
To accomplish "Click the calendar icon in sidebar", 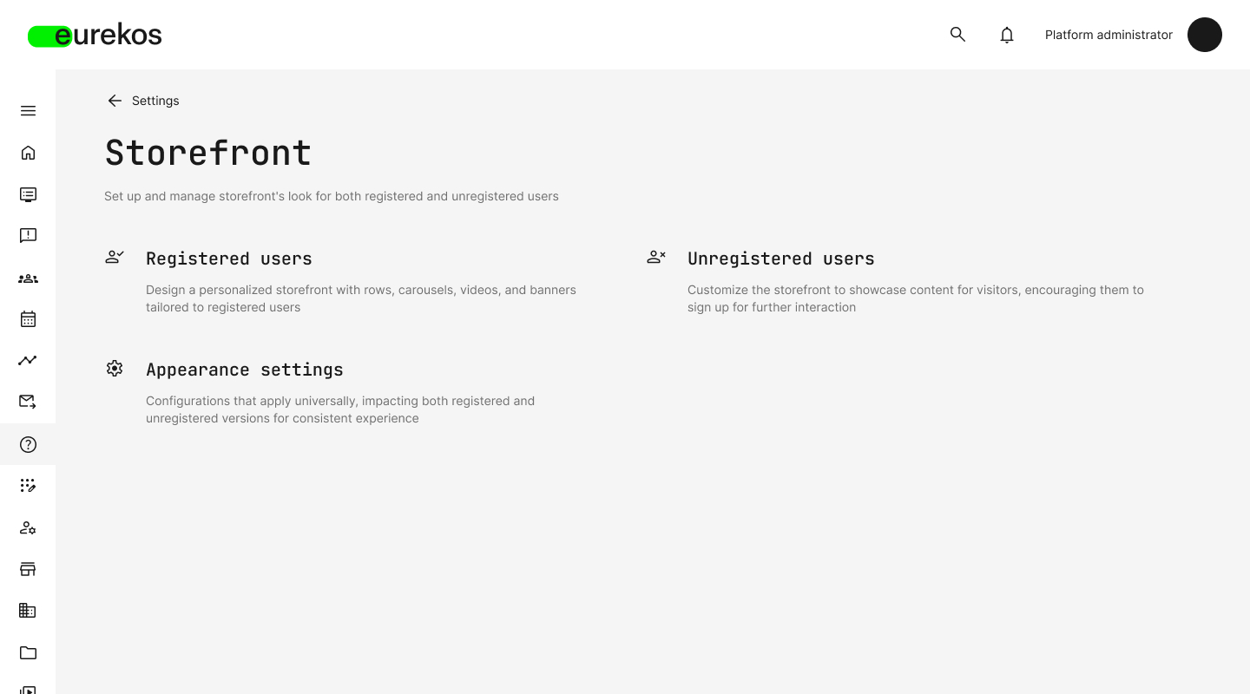I will [x=28, y=319].
